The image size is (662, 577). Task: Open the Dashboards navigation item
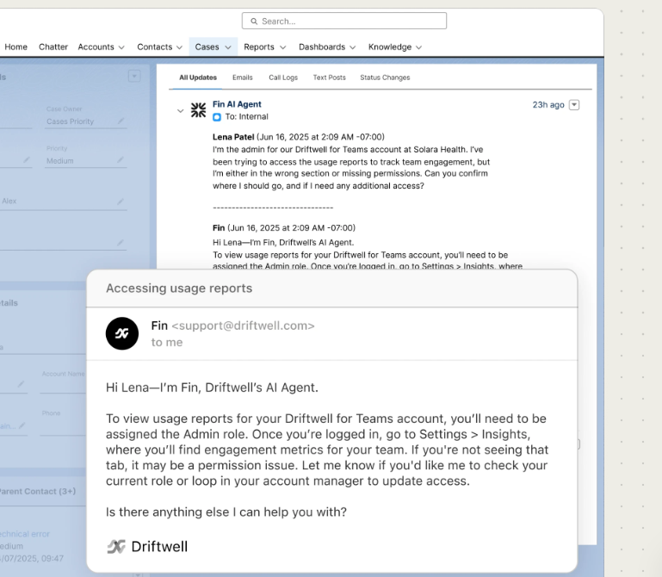tap(322, 47)
